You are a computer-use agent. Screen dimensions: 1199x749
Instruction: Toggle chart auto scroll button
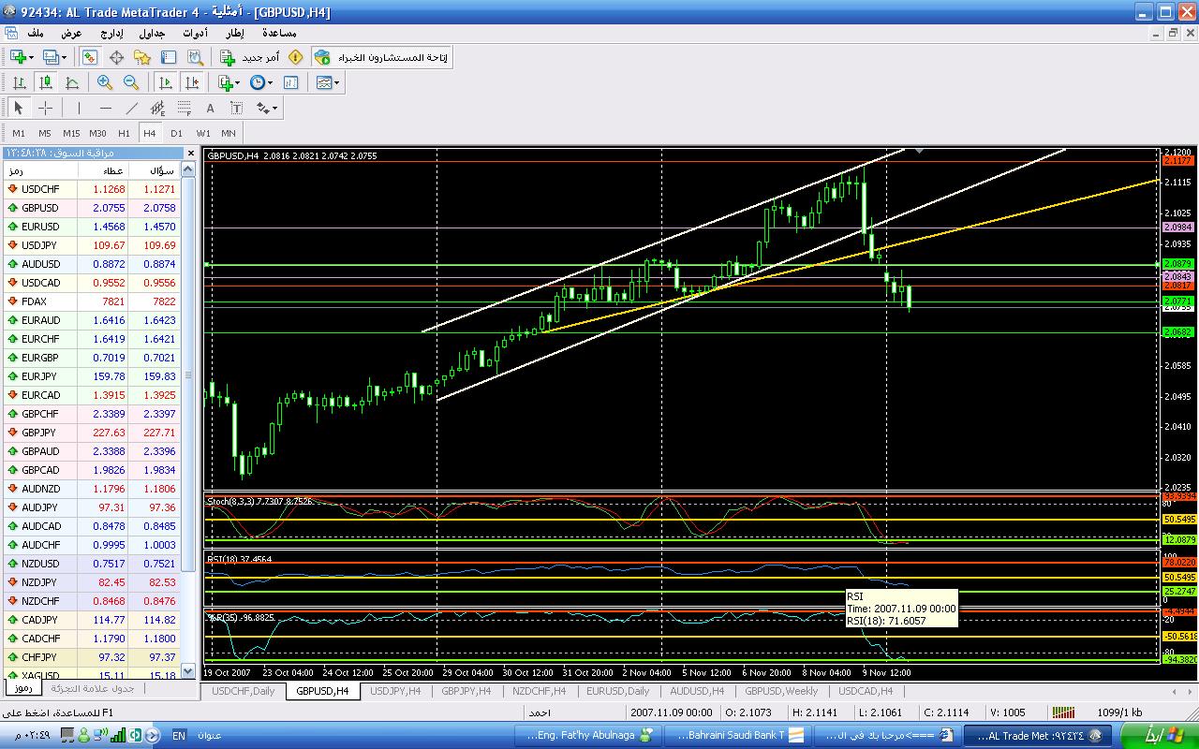coord(166,82)
